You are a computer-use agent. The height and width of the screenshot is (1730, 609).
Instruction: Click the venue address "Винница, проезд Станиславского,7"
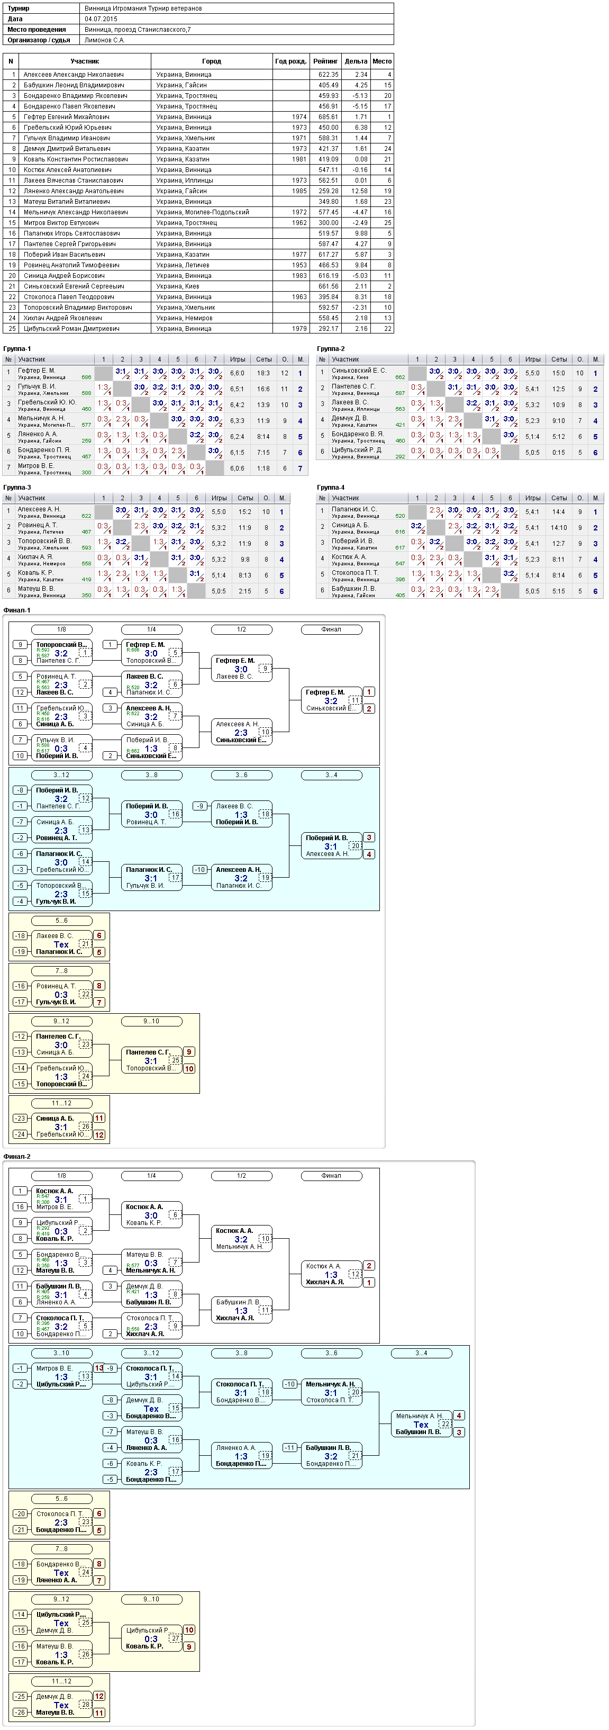coord(138,30)
